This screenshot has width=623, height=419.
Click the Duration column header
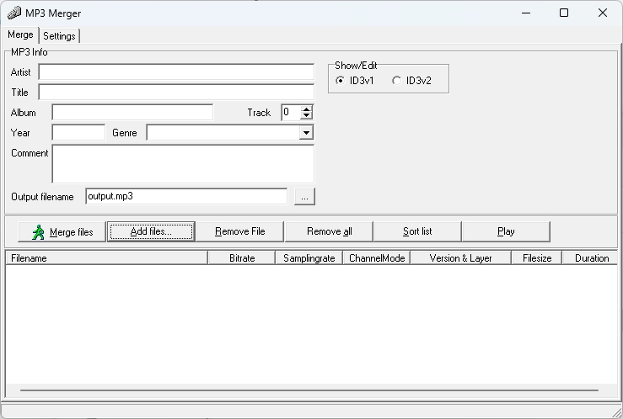click(x=591, y=258)
